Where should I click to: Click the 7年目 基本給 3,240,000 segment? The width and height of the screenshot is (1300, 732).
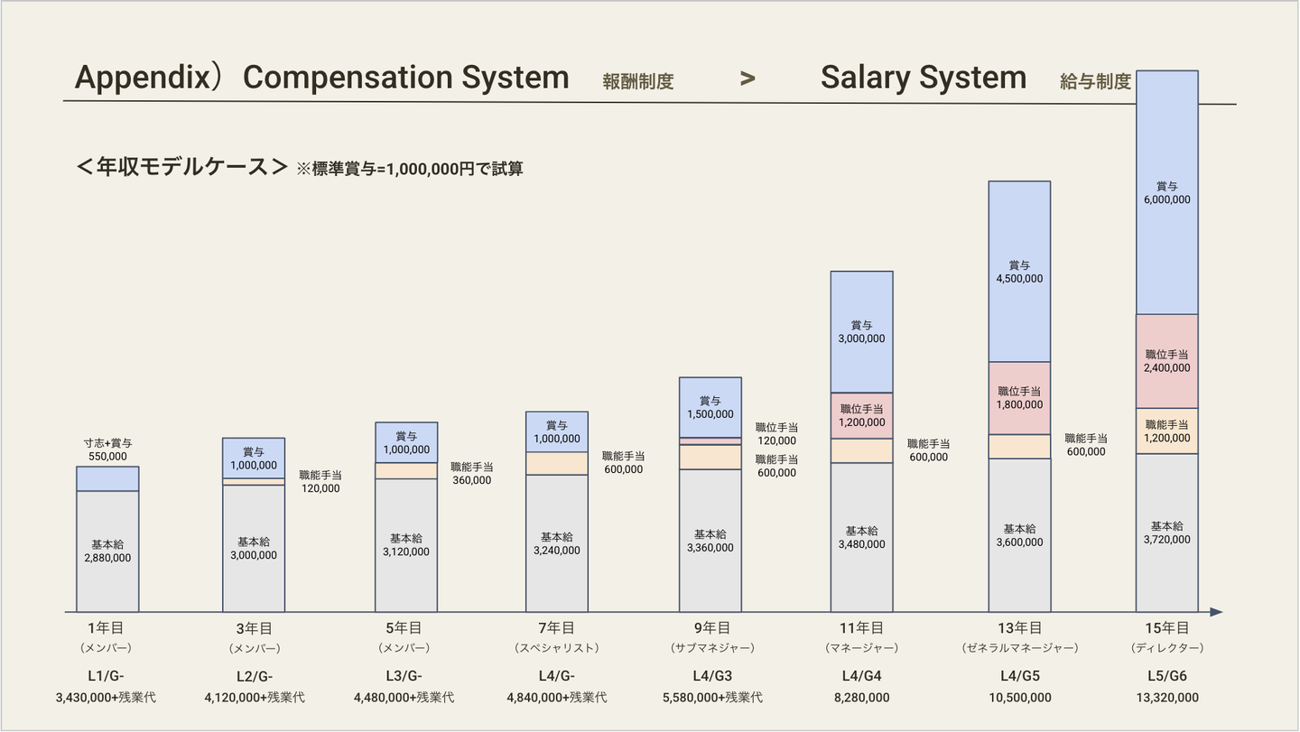pos(557,542)
